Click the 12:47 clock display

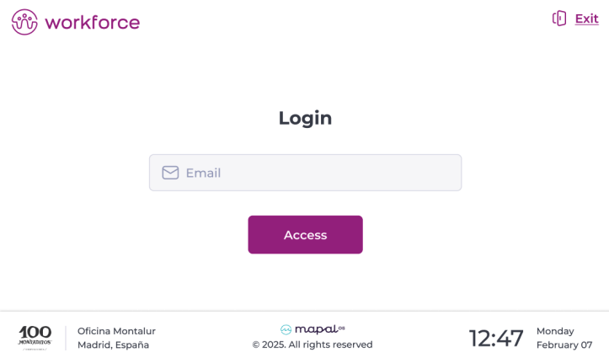pyautogui.click(x=496, y=338)
